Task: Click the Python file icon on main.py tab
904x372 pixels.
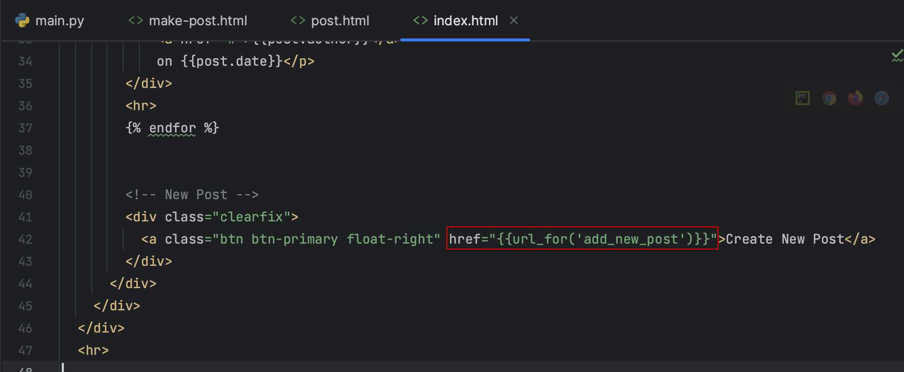Action: pos(22,21)
